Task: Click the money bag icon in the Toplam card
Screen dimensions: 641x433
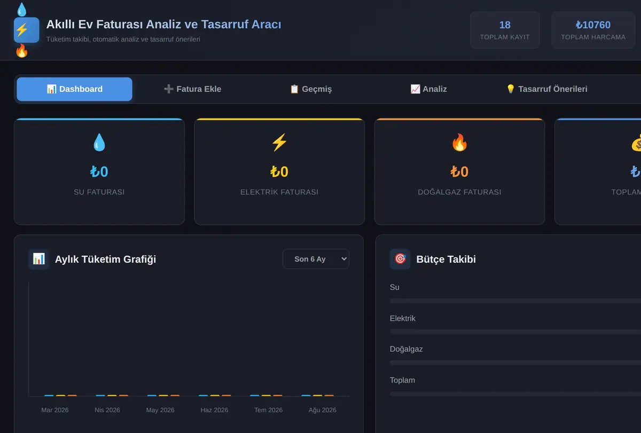Action: 636,143
